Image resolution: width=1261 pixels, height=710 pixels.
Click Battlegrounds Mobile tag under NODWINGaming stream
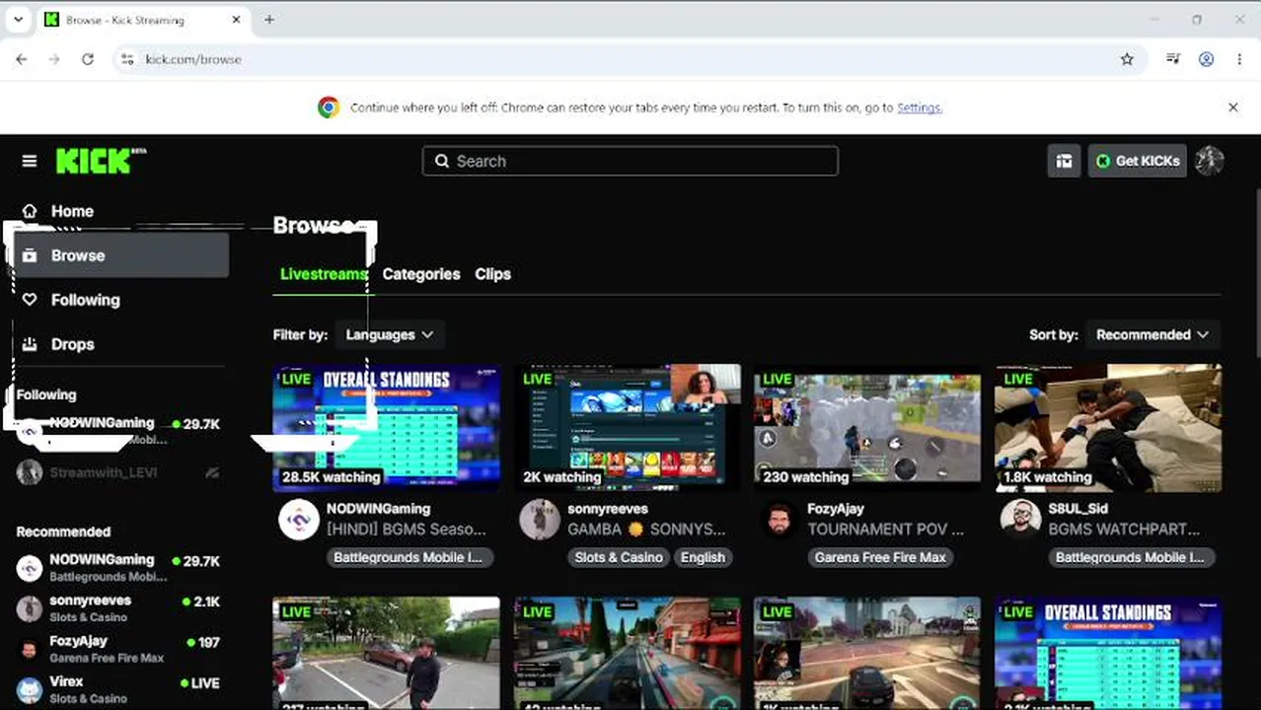408,557
